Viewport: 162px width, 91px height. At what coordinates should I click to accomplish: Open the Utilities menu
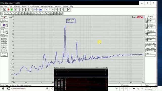tap(65, 6)
